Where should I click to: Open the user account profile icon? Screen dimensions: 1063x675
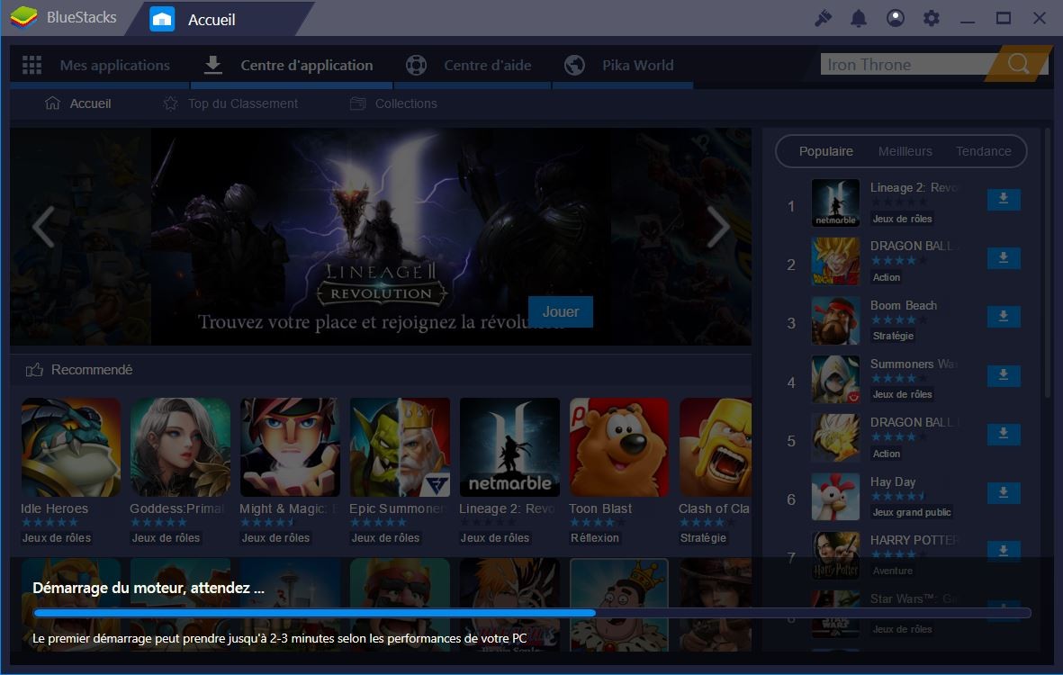tap(896, 18)
